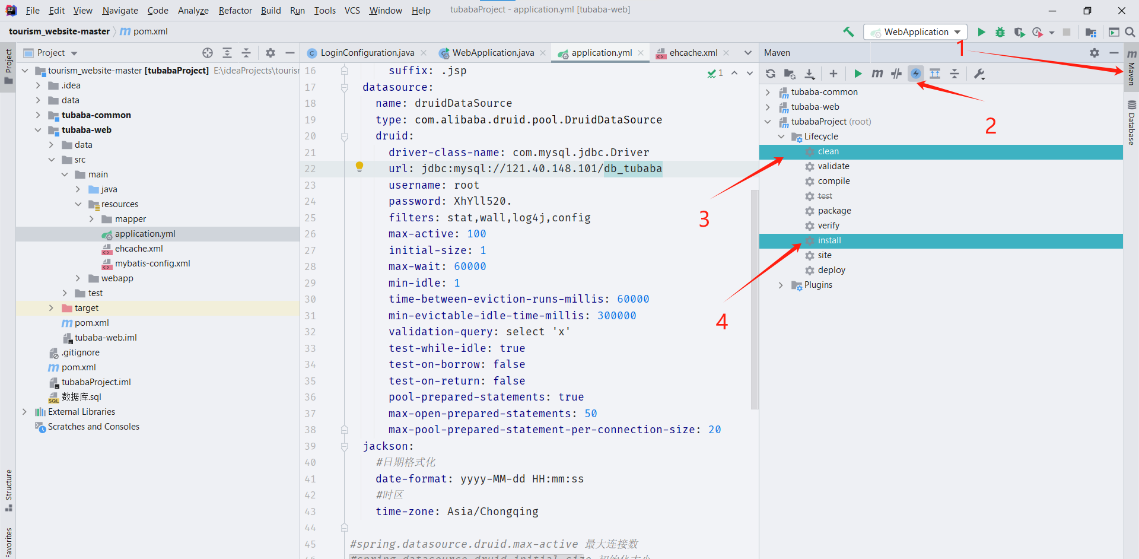This screenshot has height=559, width=1139.
Task: Collapse all icon in Project panel
Action: (x=246, y=53)
